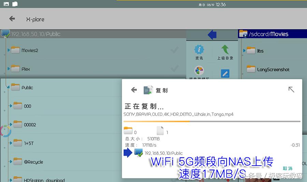
Task: Open the disk storage pie chart icon
Action: (199, 70)
